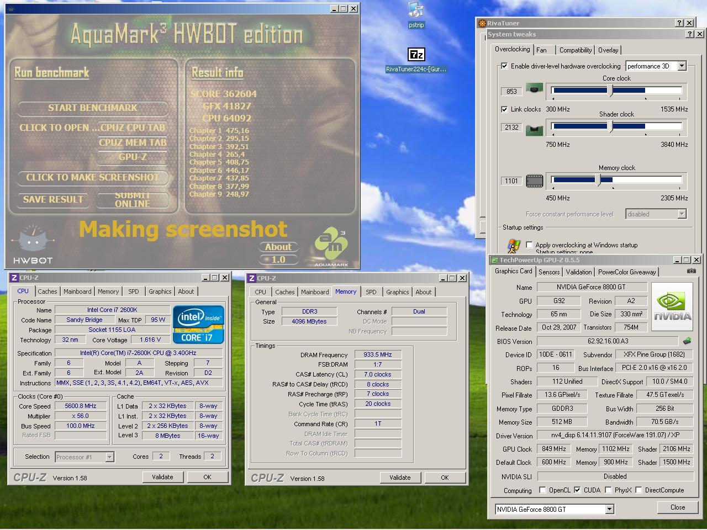Click the Shader clock slider handle
This screenshot has height=530, width=707.
[610, 126]
